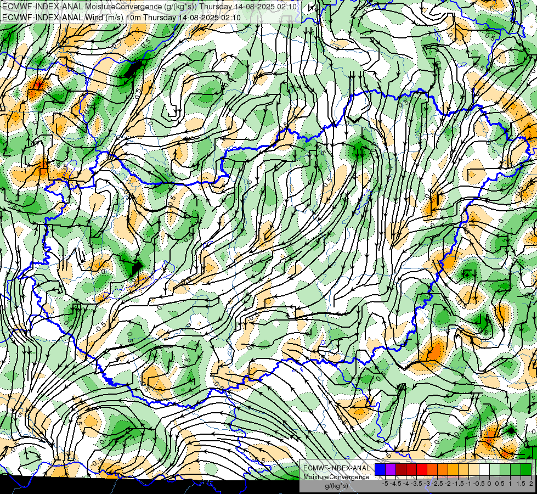Screen dimensions: 537x494
Task: Click the legend tick value 0
Action: click(x=489, y=484)
